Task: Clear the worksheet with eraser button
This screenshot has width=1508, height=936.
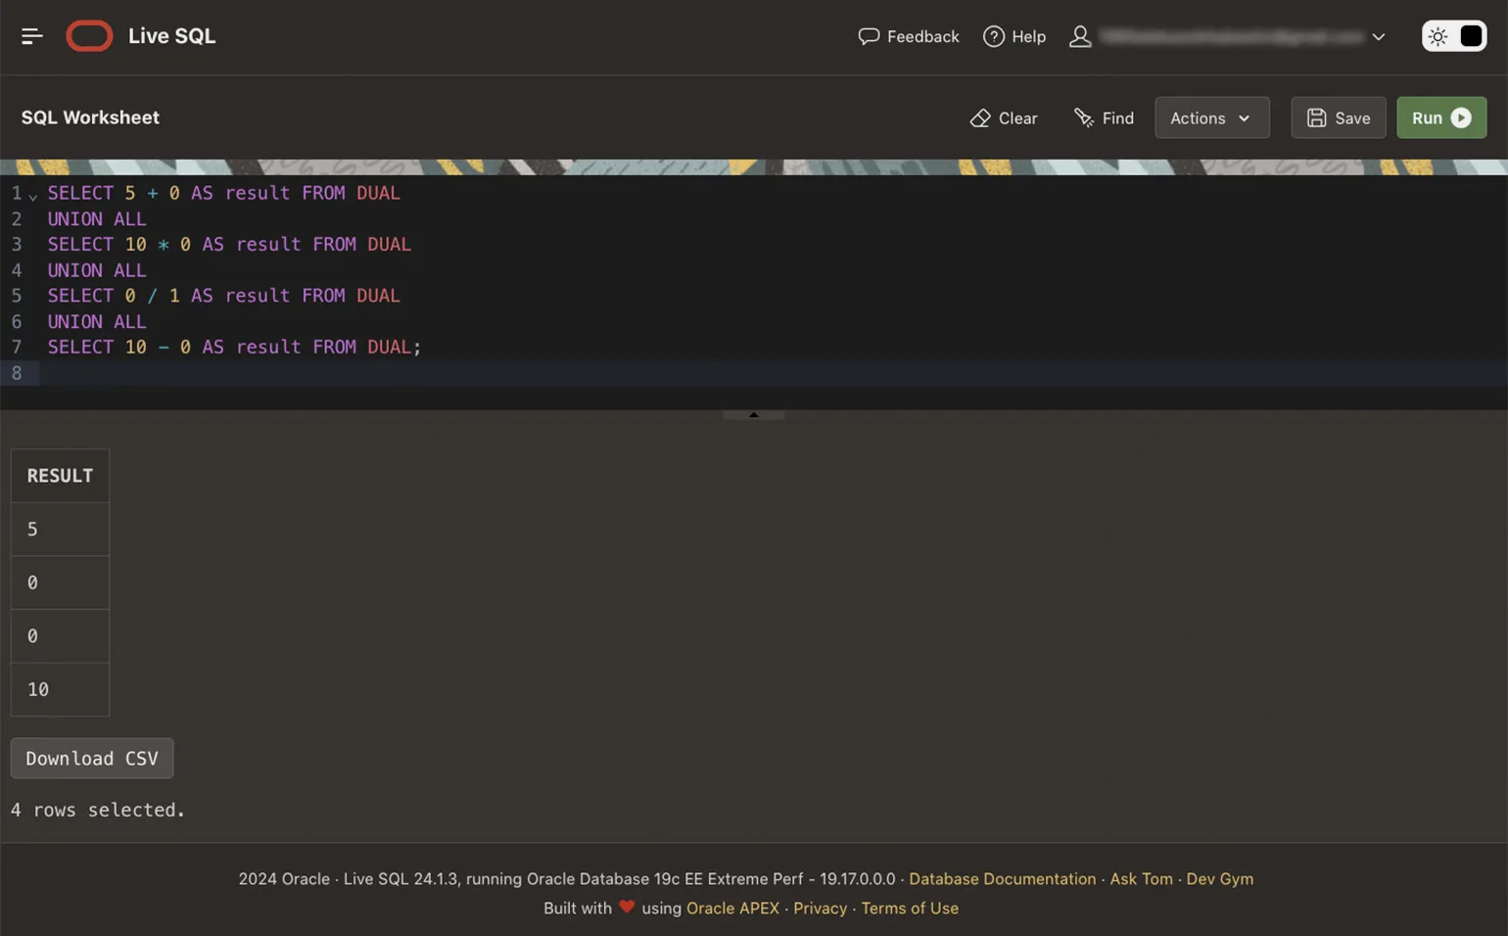Action: click(1003, 117)
